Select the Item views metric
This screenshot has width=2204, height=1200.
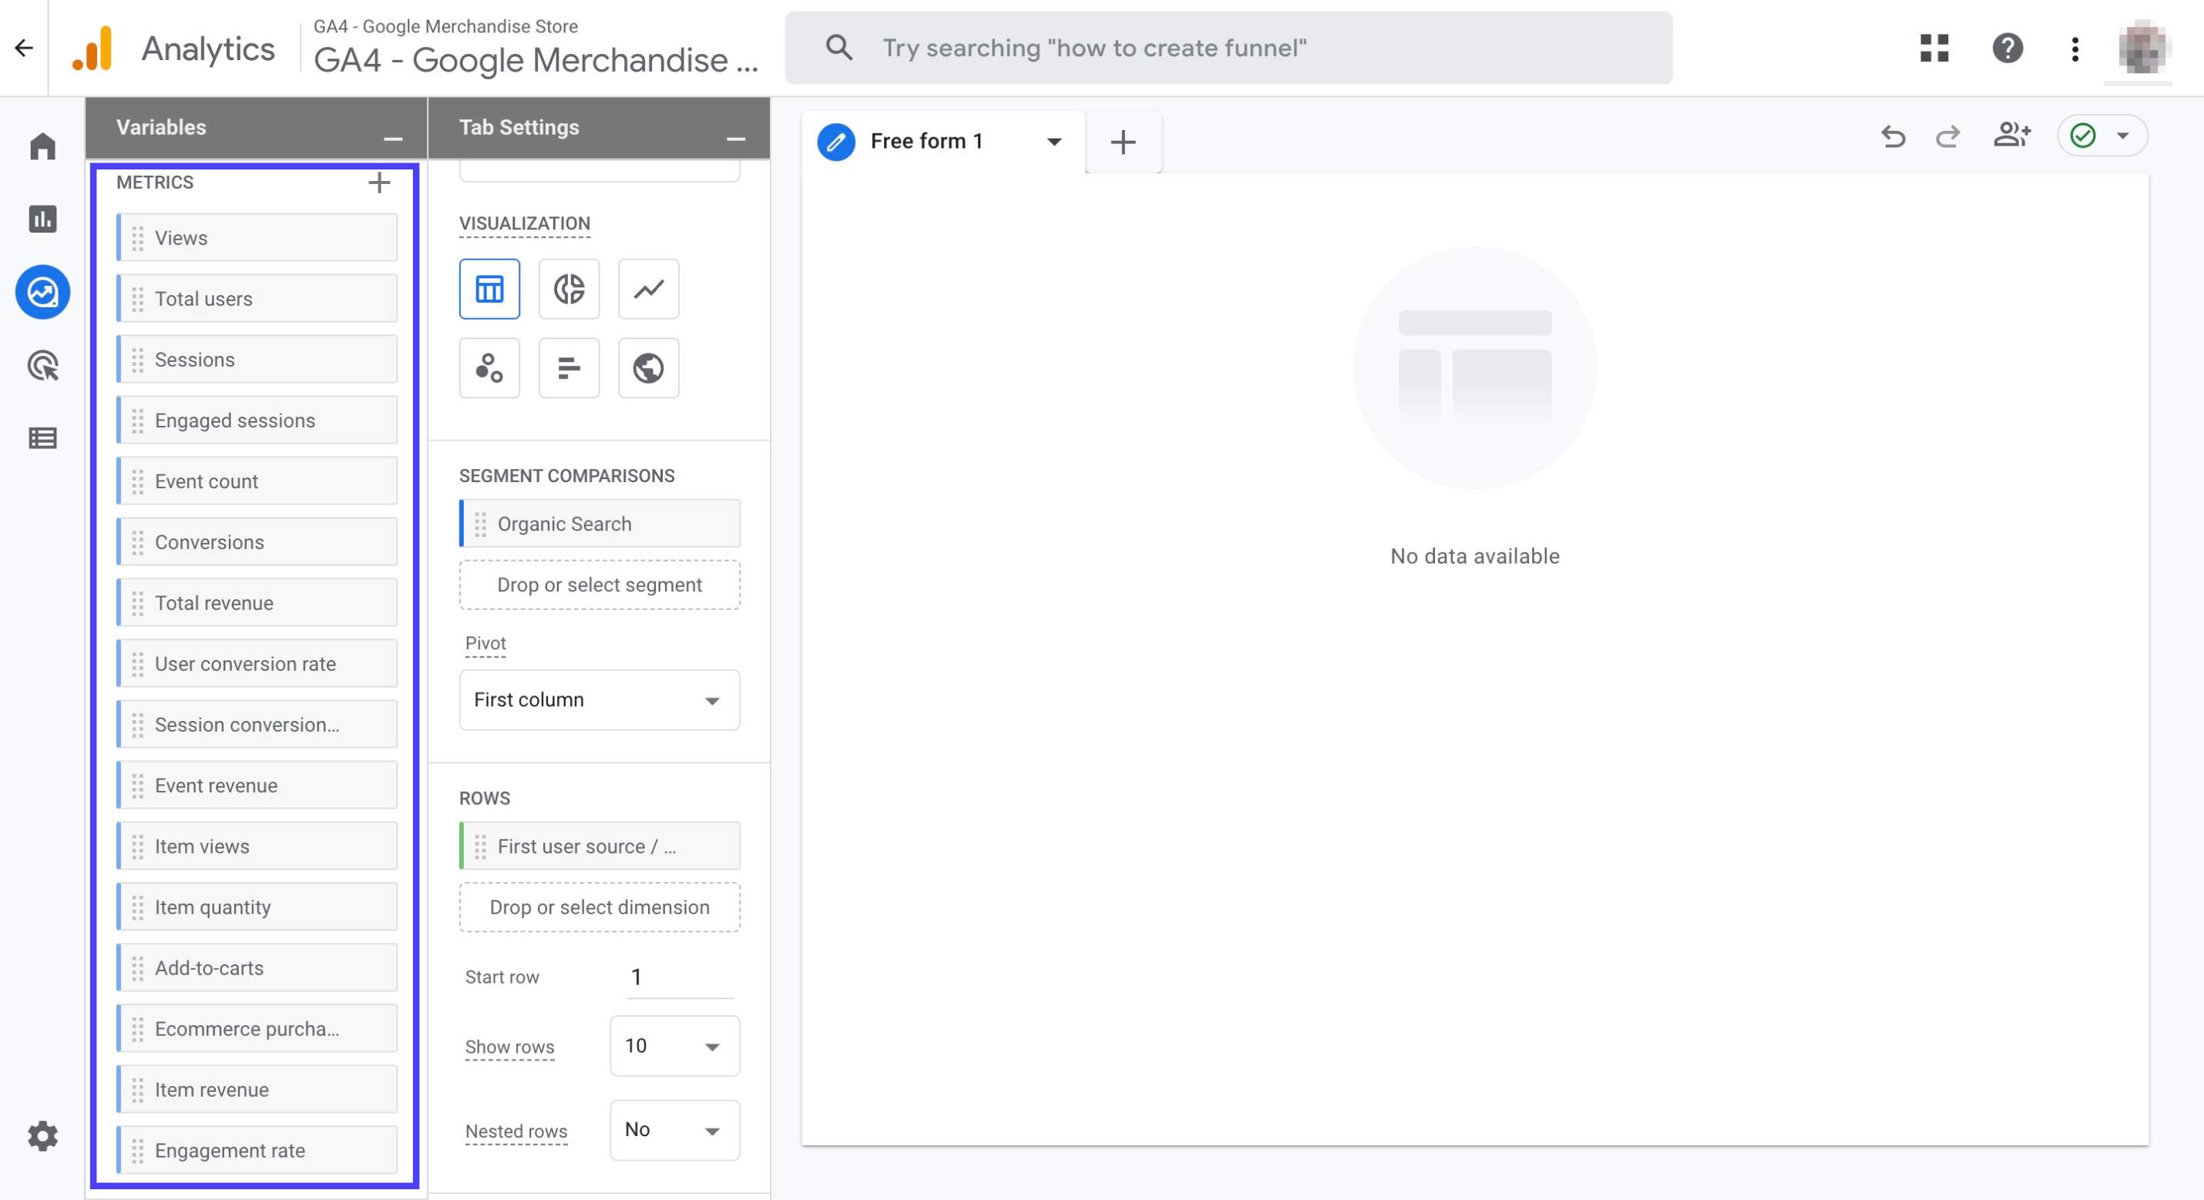click(x=257, y=846)
